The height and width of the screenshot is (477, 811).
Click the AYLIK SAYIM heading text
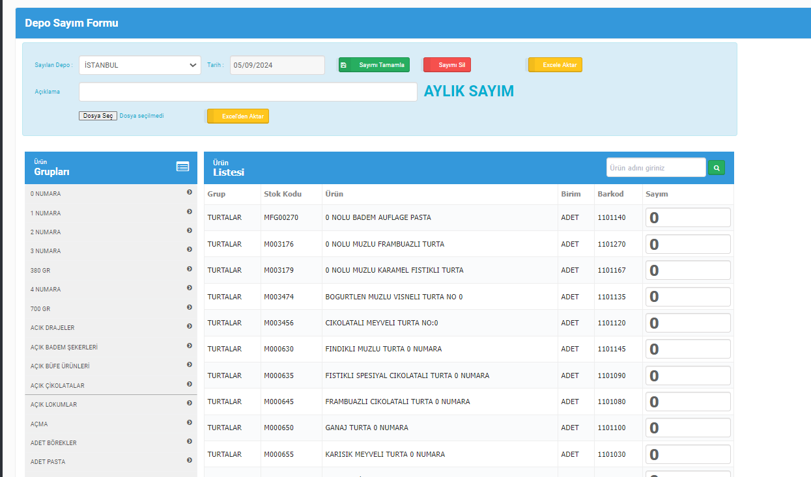[x=469, y=91]
